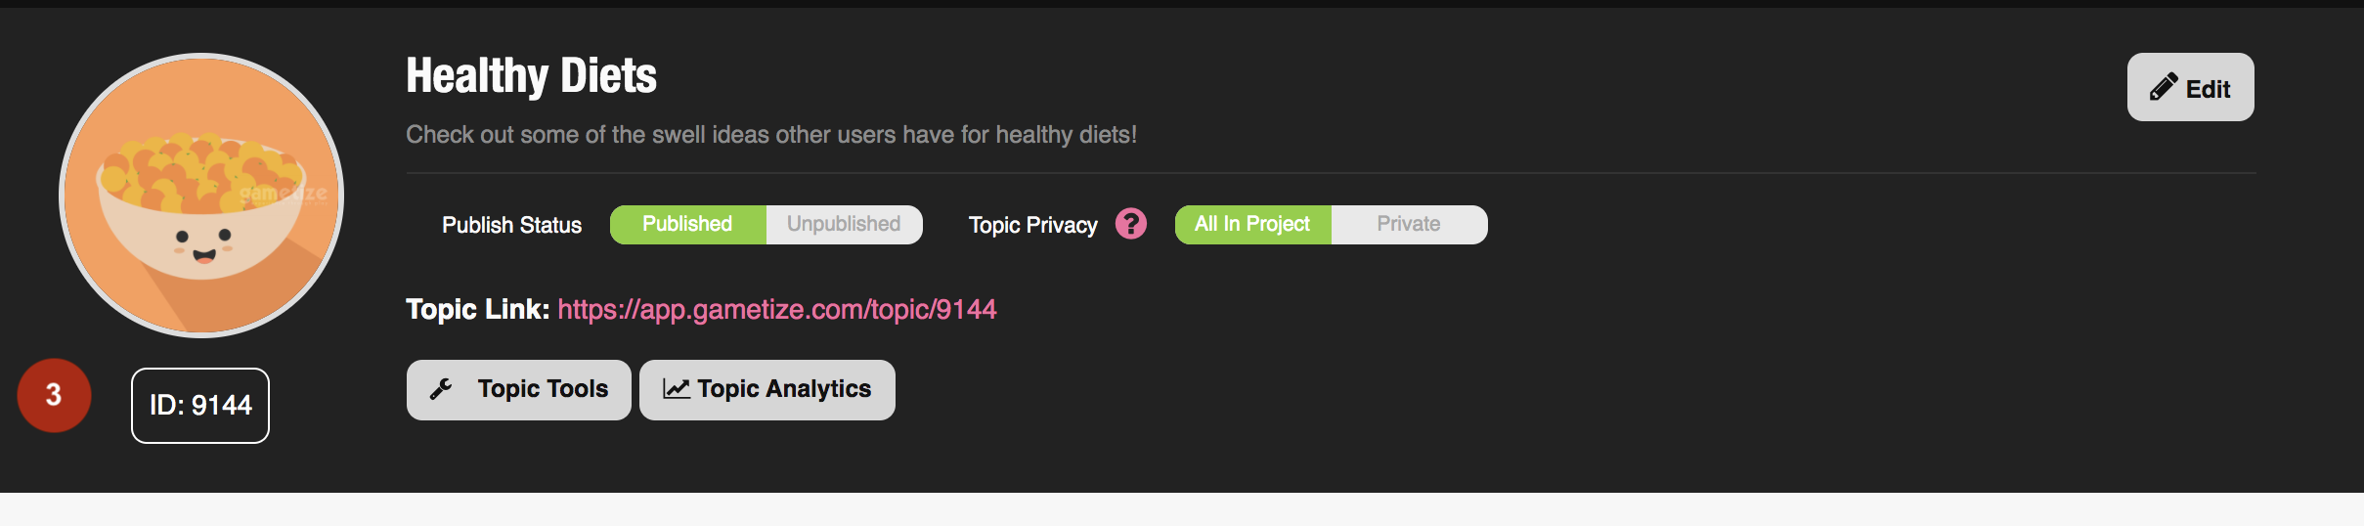
Task: Click the wrench icon on Topic Tools
Action: [x=441, y=389]
